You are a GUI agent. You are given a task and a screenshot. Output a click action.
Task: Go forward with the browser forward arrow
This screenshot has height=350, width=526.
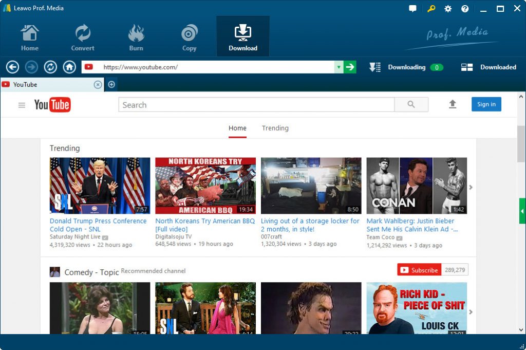(31, 67)
